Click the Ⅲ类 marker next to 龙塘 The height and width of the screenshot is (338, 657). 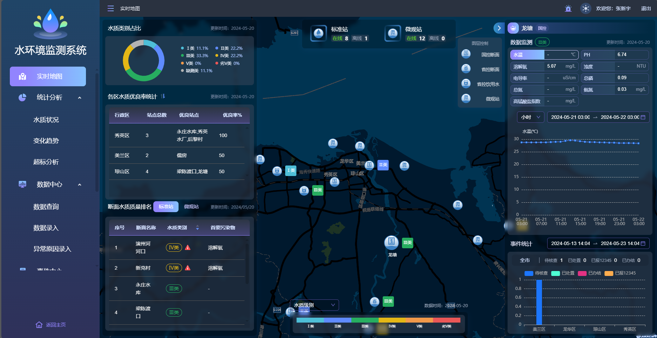407,243
